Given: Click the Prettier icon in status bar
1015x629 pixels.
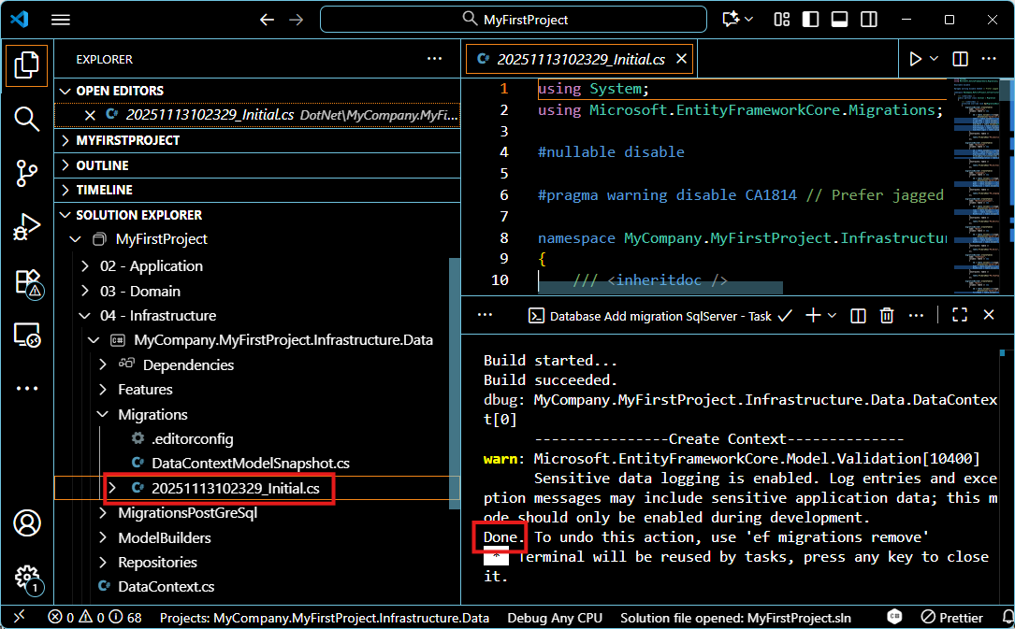Looking at the screenshot, I should tap(951, 618).
